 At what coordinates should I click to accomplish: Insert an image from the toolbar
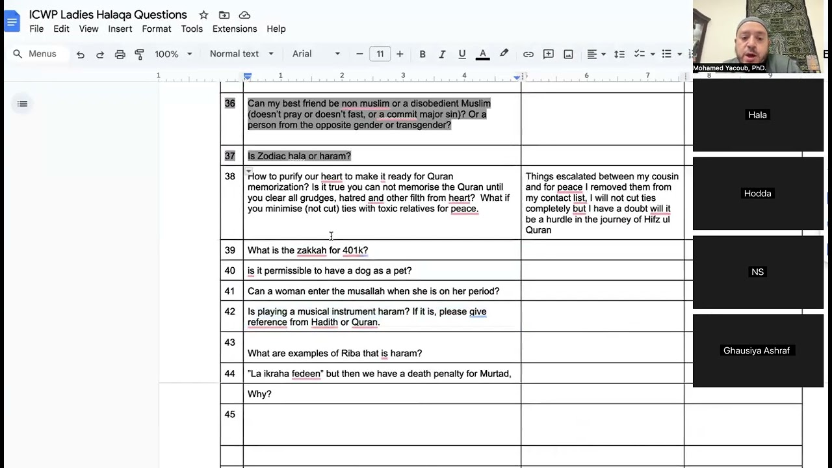click(x=568, y=54)
